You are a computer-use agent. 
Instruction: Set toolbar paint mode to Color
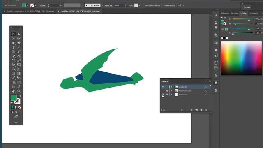pos(12,107)
